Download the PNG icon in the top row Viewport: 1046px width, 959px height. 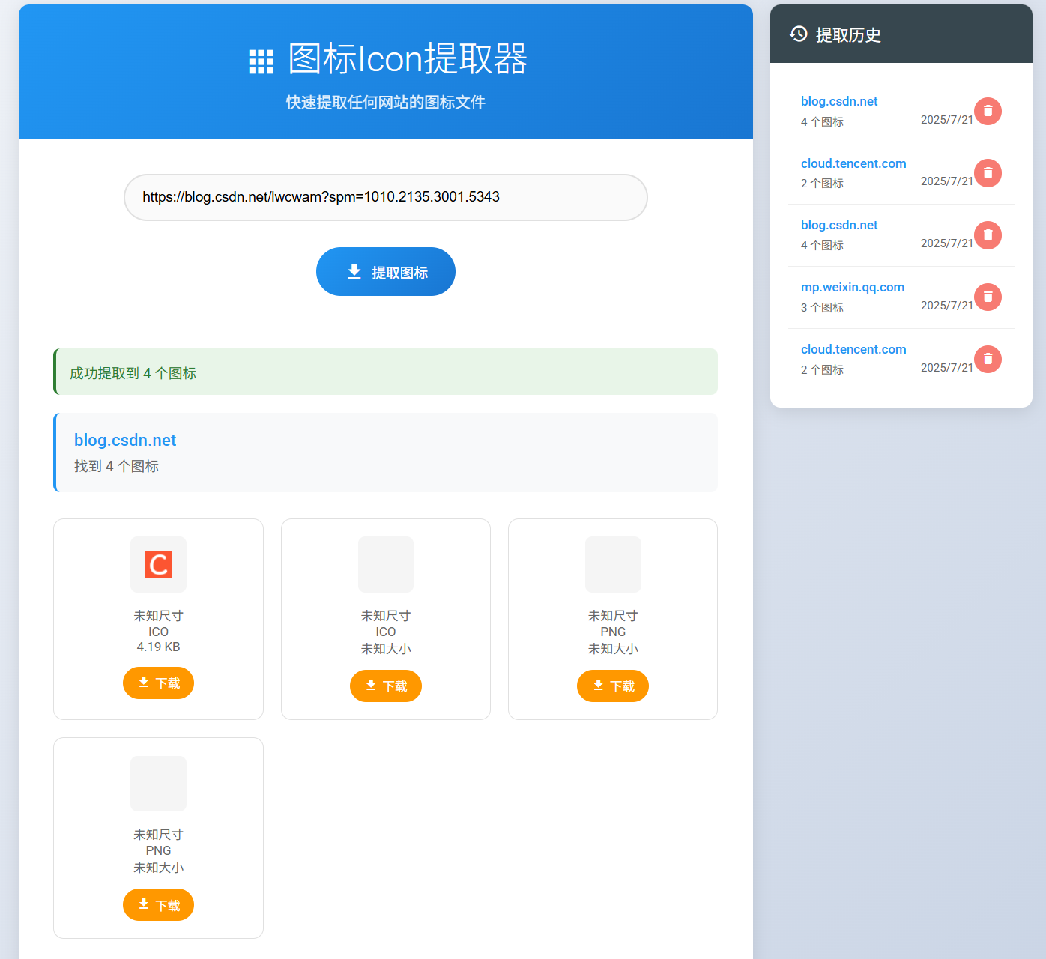tap(613, 686)
